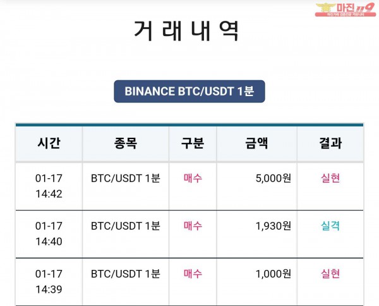
Task: Click BTC/USDT 1분 in the 14:39 row
Action: pos(125,274)
